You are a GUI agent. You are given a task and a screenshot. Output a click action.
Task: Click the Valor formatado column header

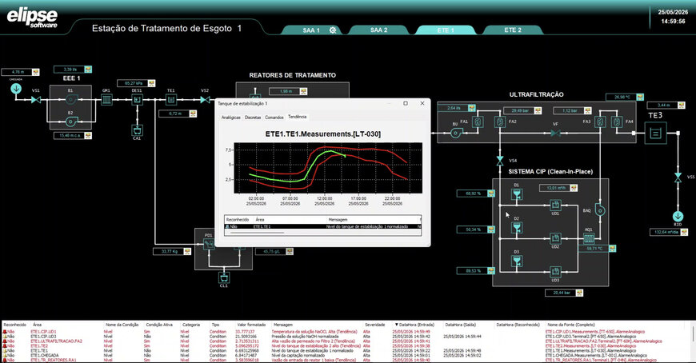coord(251,325)
